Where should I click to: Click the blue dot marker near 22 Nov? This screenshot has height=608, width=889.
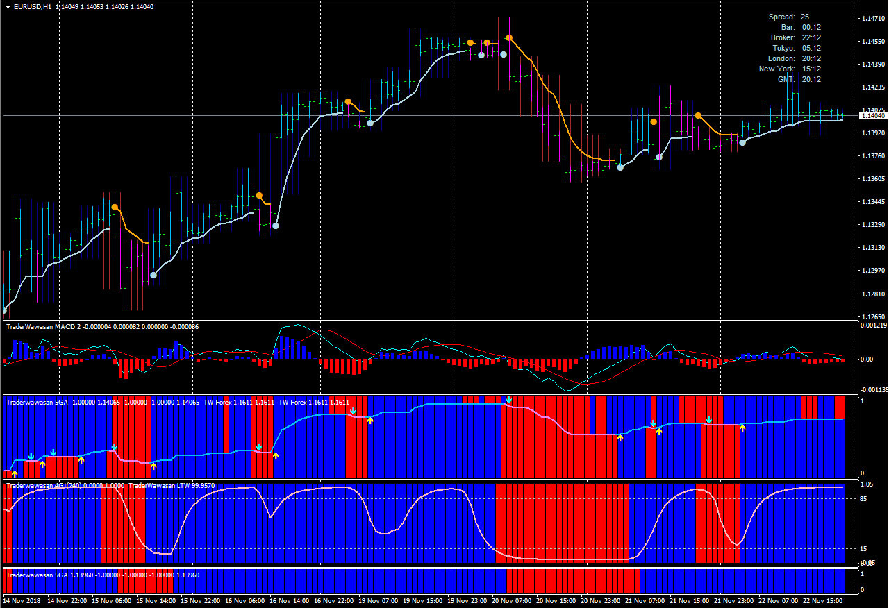(x=742, y=142)
